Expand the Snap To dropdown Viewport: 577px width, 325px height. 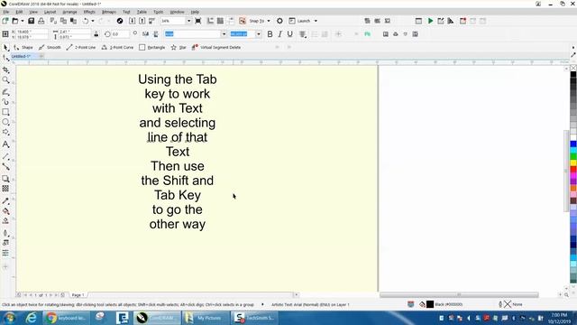(269, 21)
